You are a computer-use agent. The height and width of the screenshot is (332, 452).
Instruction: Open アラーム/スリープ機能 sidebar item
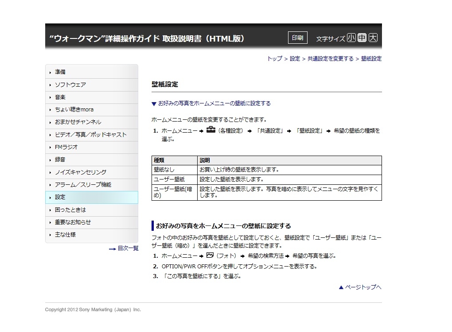click(x=83, y=185)
